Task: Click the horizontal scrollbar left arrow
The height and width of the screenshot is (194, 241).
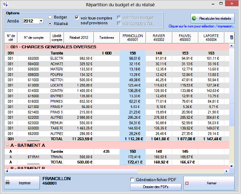Action: click(x=7, y=171)
